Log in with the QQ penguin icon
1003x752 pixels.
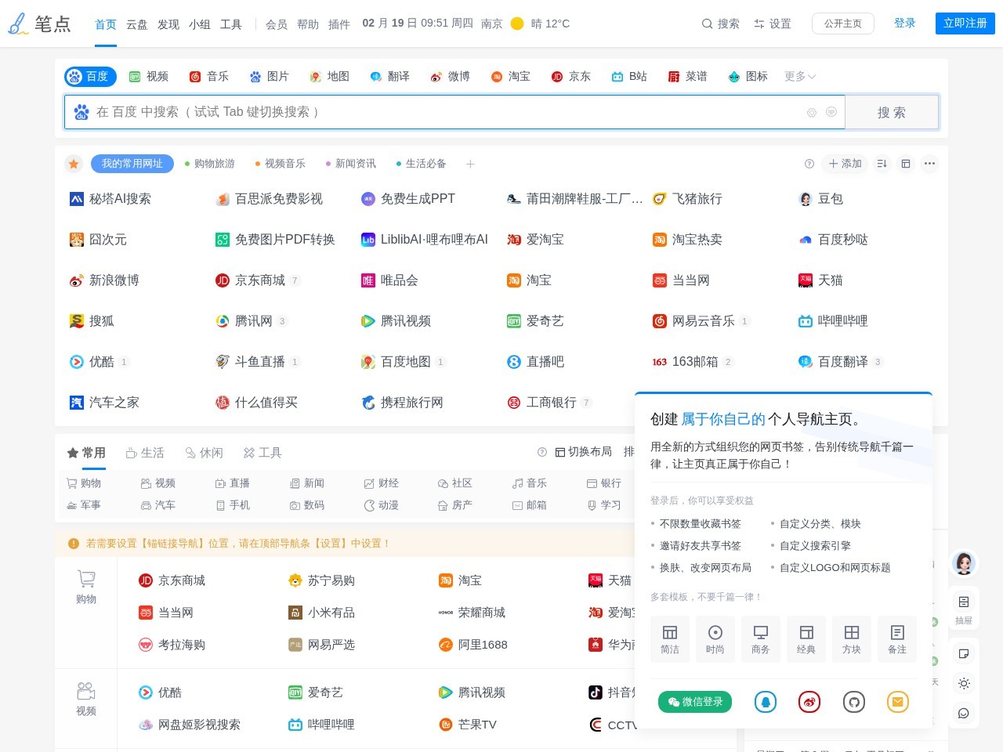tap(766, 702)
